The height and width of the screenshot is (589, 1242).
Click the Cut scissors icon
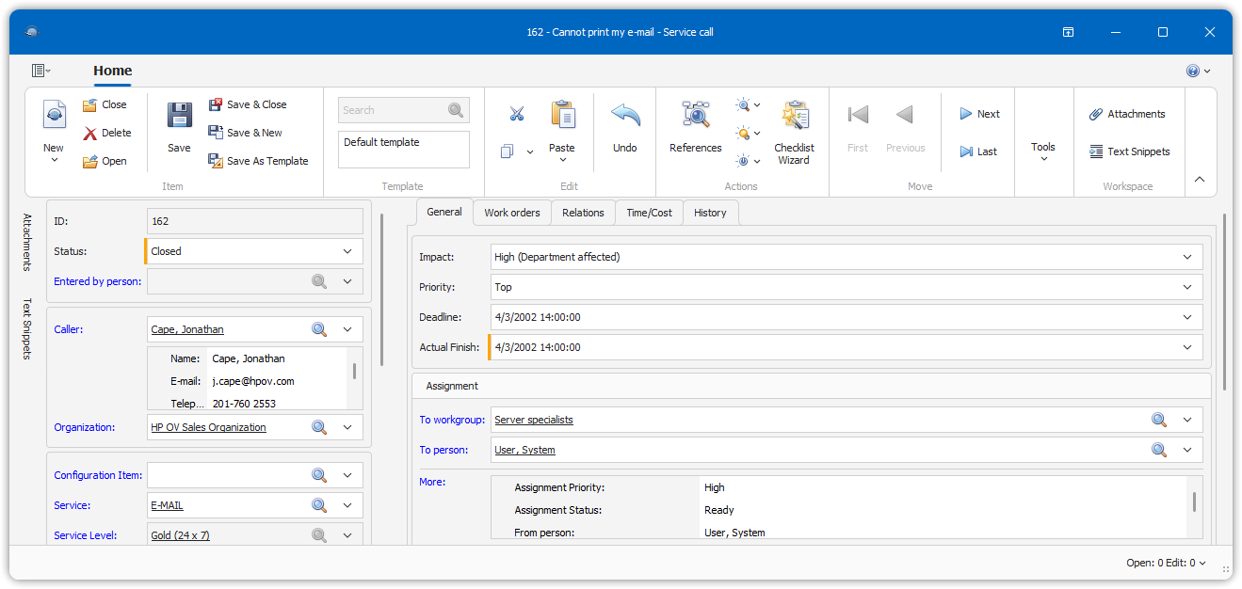pos(516,114)
